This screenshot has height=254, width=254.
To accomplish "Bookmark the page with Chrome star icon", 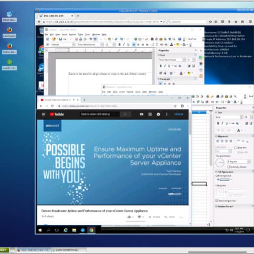I will pyautogui.click(x=175, y=106).
